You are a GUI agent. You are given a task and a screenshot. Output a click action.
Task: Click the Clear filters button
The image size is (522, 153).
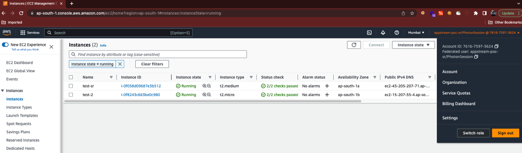coord(152,64)
